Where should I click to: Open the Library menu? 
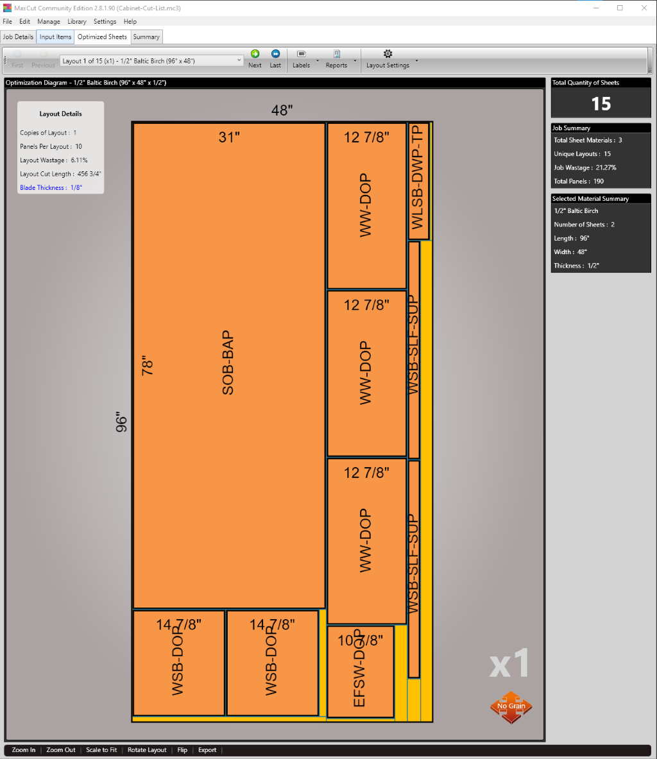(76, 21)
